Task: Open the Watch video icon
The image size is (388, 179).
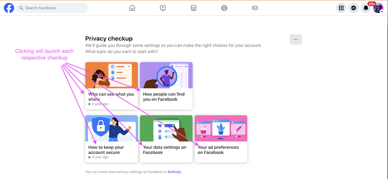Action: coord(163,8)
